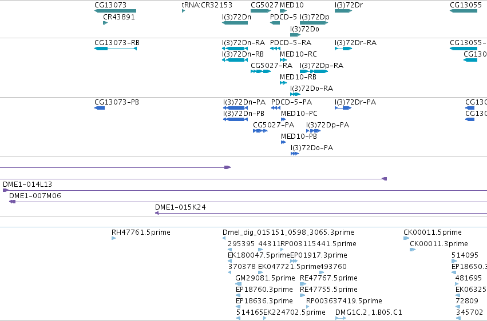Select the RP003637419.5prime feature
The image size is (487, 321).
pos(308,307)
